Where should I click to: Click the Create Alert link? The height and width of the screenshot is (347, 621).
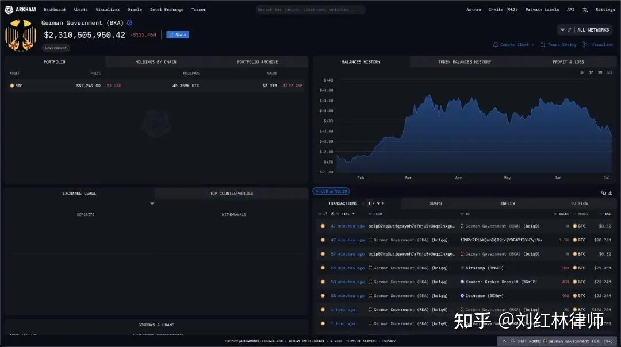[513, 45]
